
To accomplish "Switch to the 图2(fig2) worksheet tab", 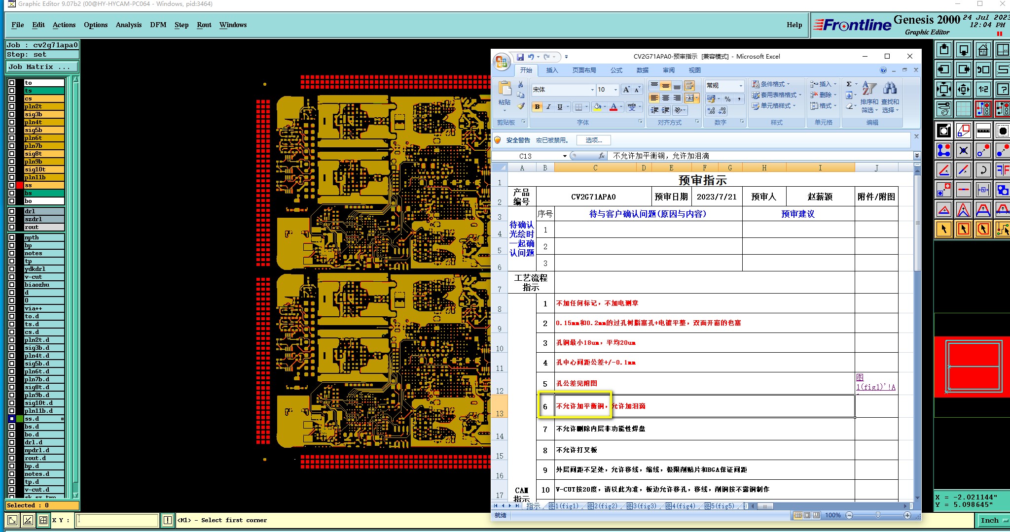I will tap(602, 506).
